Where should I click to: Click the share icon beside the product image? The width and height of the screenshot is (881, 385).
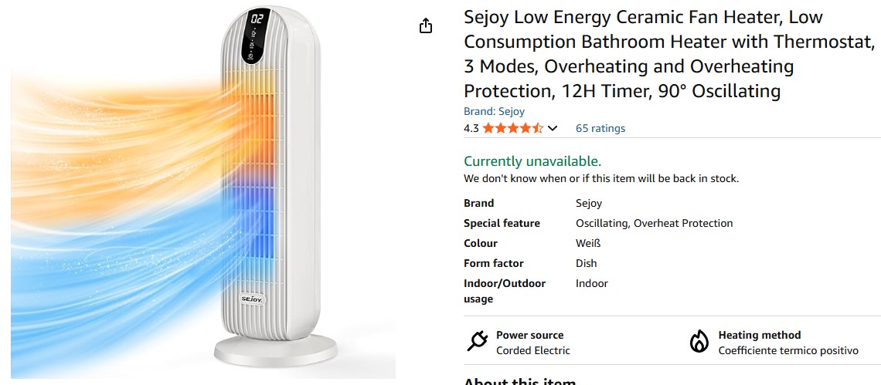pyautogui.click(x=425, y=26)
